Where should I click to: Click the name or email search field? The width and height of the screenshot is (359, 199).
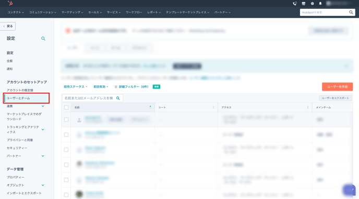click(x=92, y=98)
